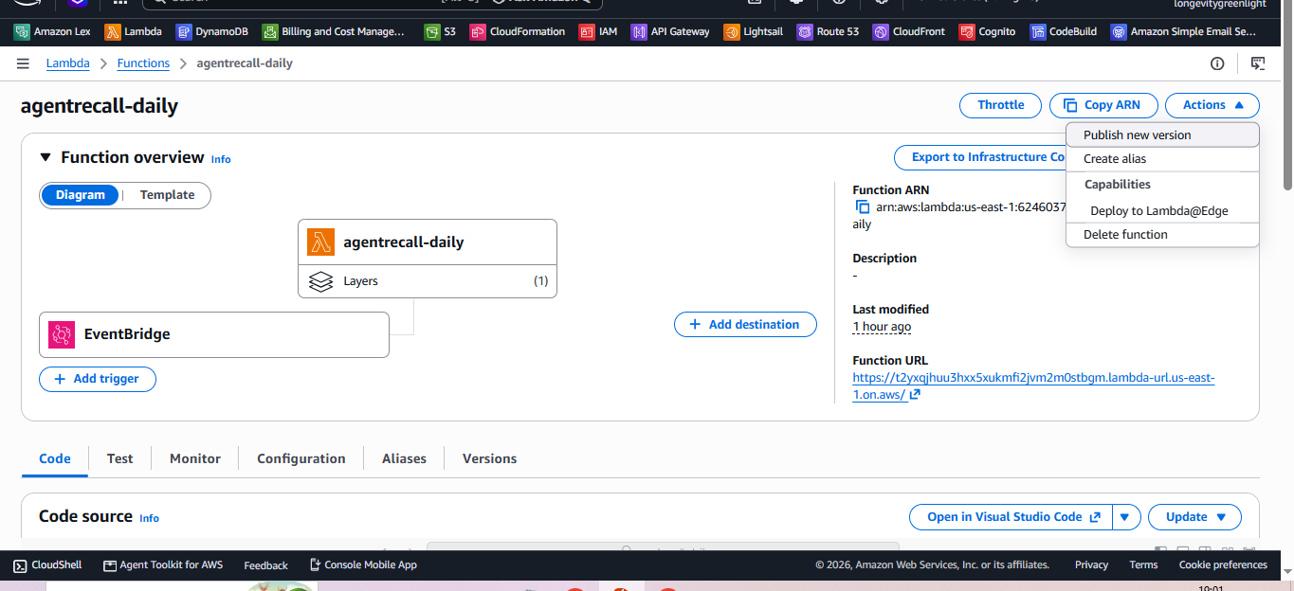Collapse the Function overview section
This screenshot has height=591, width=1294.
pyautogui.click(x=46, y=157)
